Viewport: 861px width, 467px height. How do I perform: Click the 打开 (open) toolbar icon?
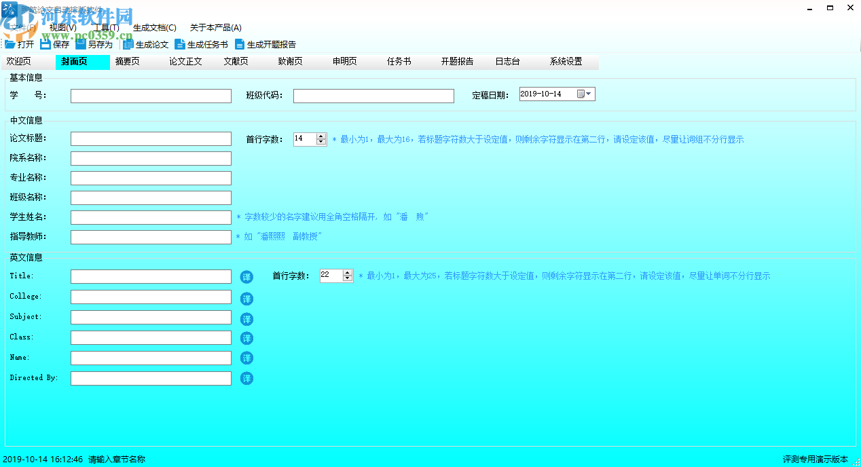[10, 44]
